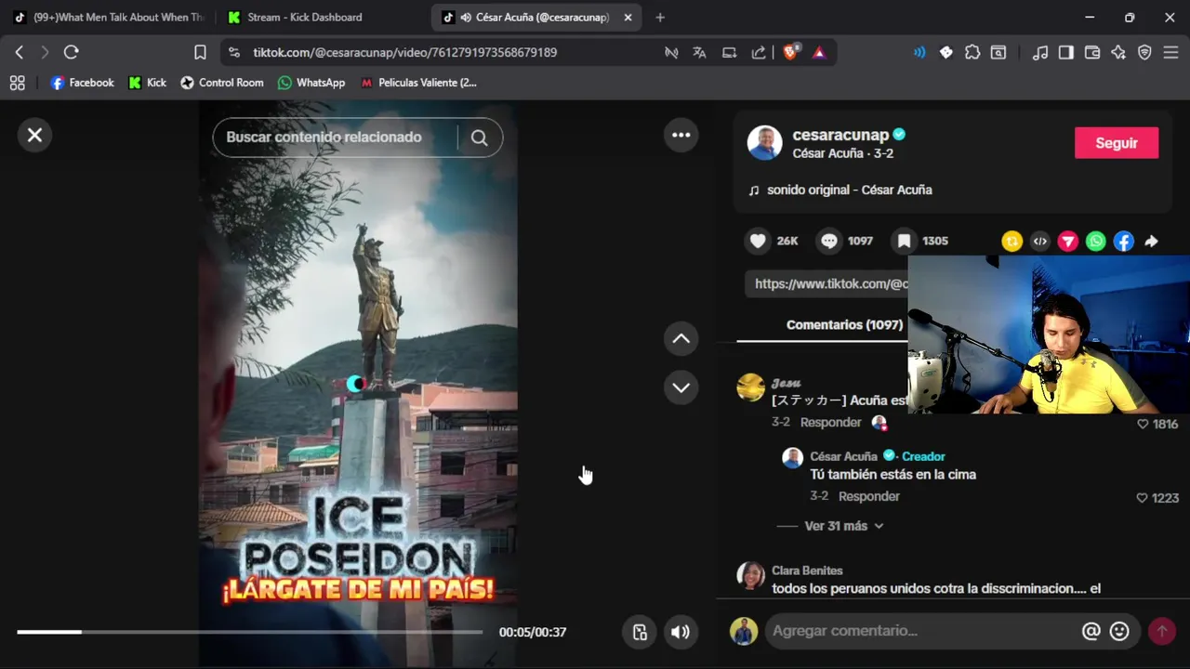Like César Acuña's reply showing 1223 likes
The width and height of the screenshot is (1190, 669).
tap(1142, 498)
